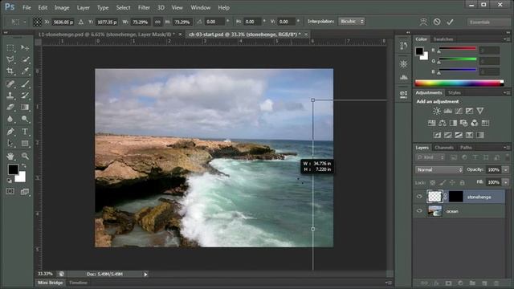This screenshot has width=514, height=289.
Task: Toggle lock position
Action: click(x=452, y=182)
